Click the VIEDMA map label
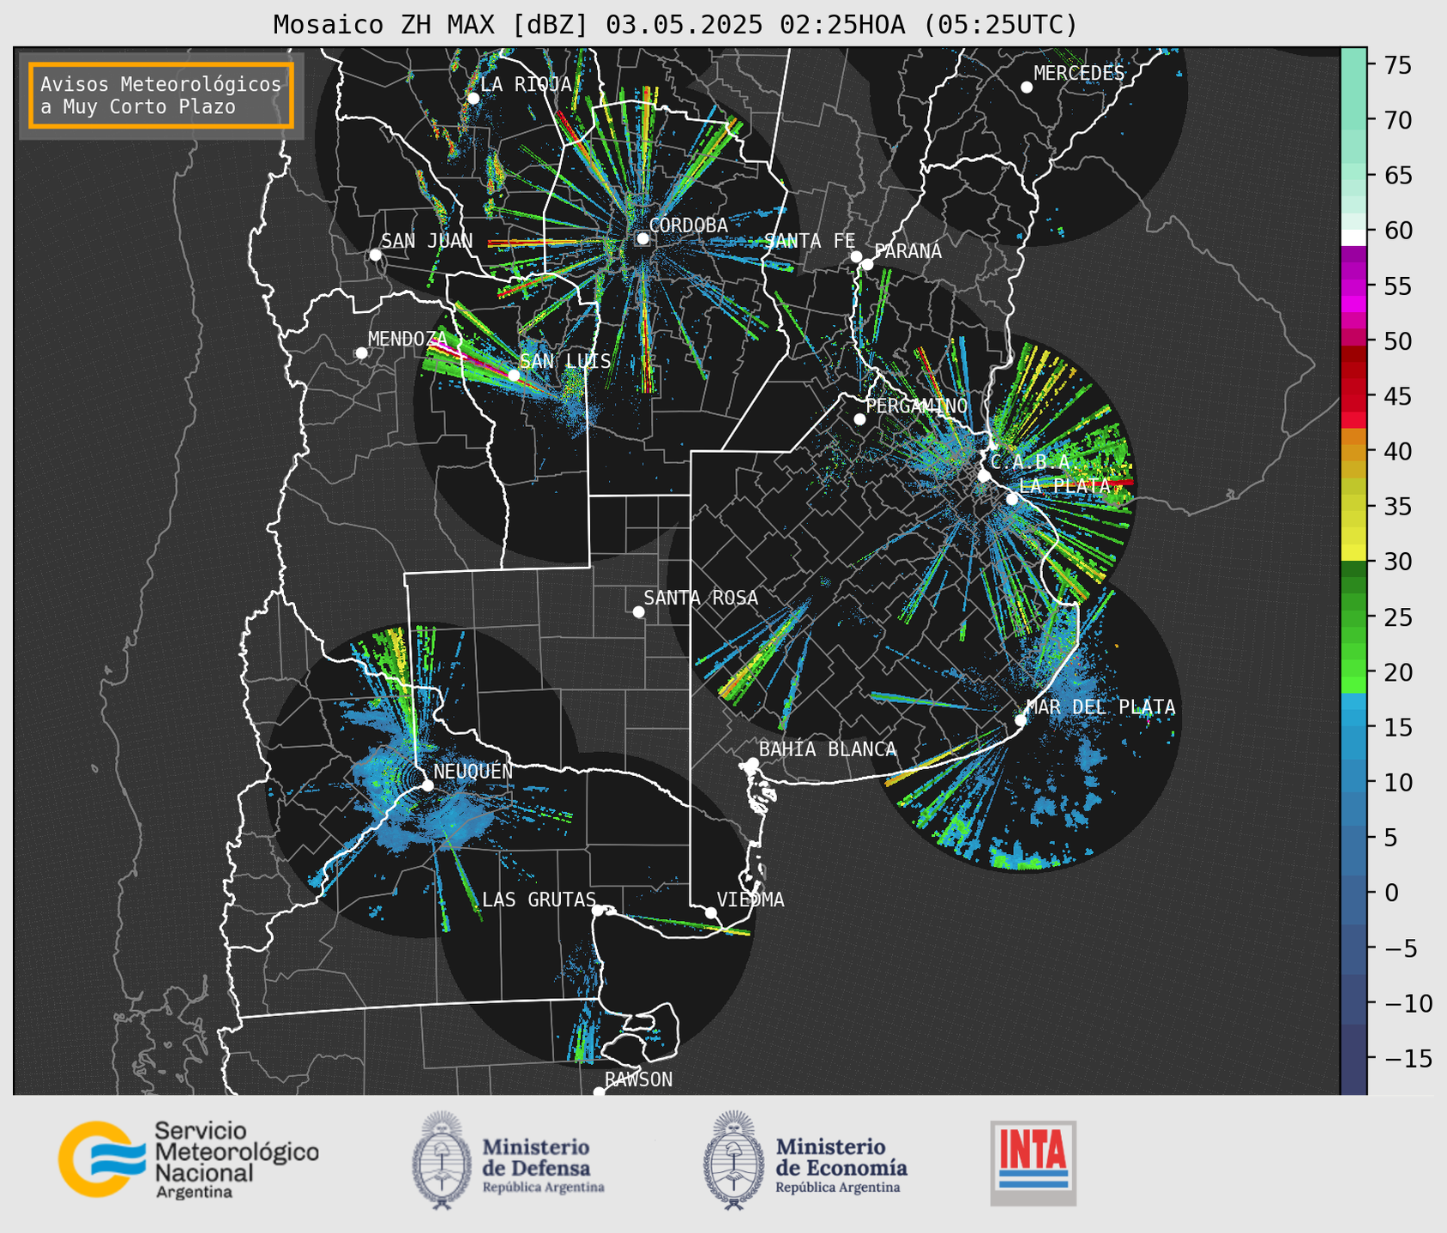Screen dimensions: 1447x1233 751,899
